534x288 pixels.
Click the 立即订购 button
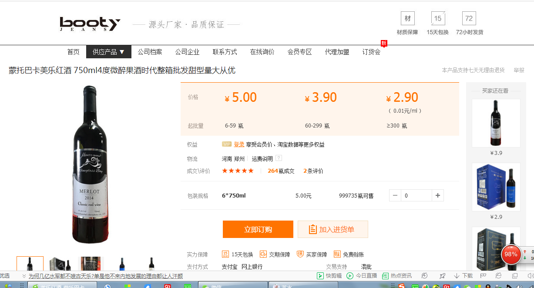[x=258, y=229]
